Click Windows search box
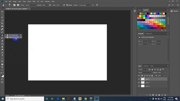The height and width of the screenshot is (101, 180). point(25,99)
